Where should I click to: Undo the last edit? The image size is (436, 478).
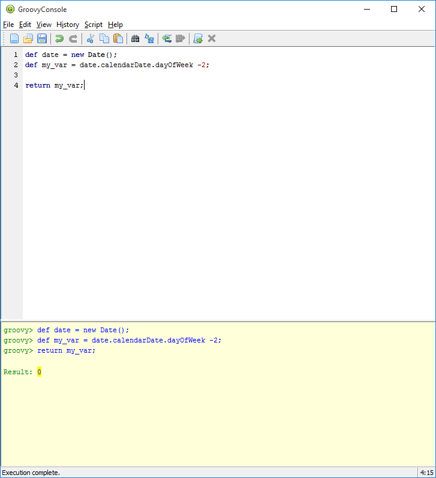(x=59, y=38)
